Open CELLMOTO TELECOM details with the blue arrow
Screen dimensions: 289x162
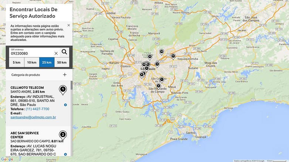tap(65, 105)
